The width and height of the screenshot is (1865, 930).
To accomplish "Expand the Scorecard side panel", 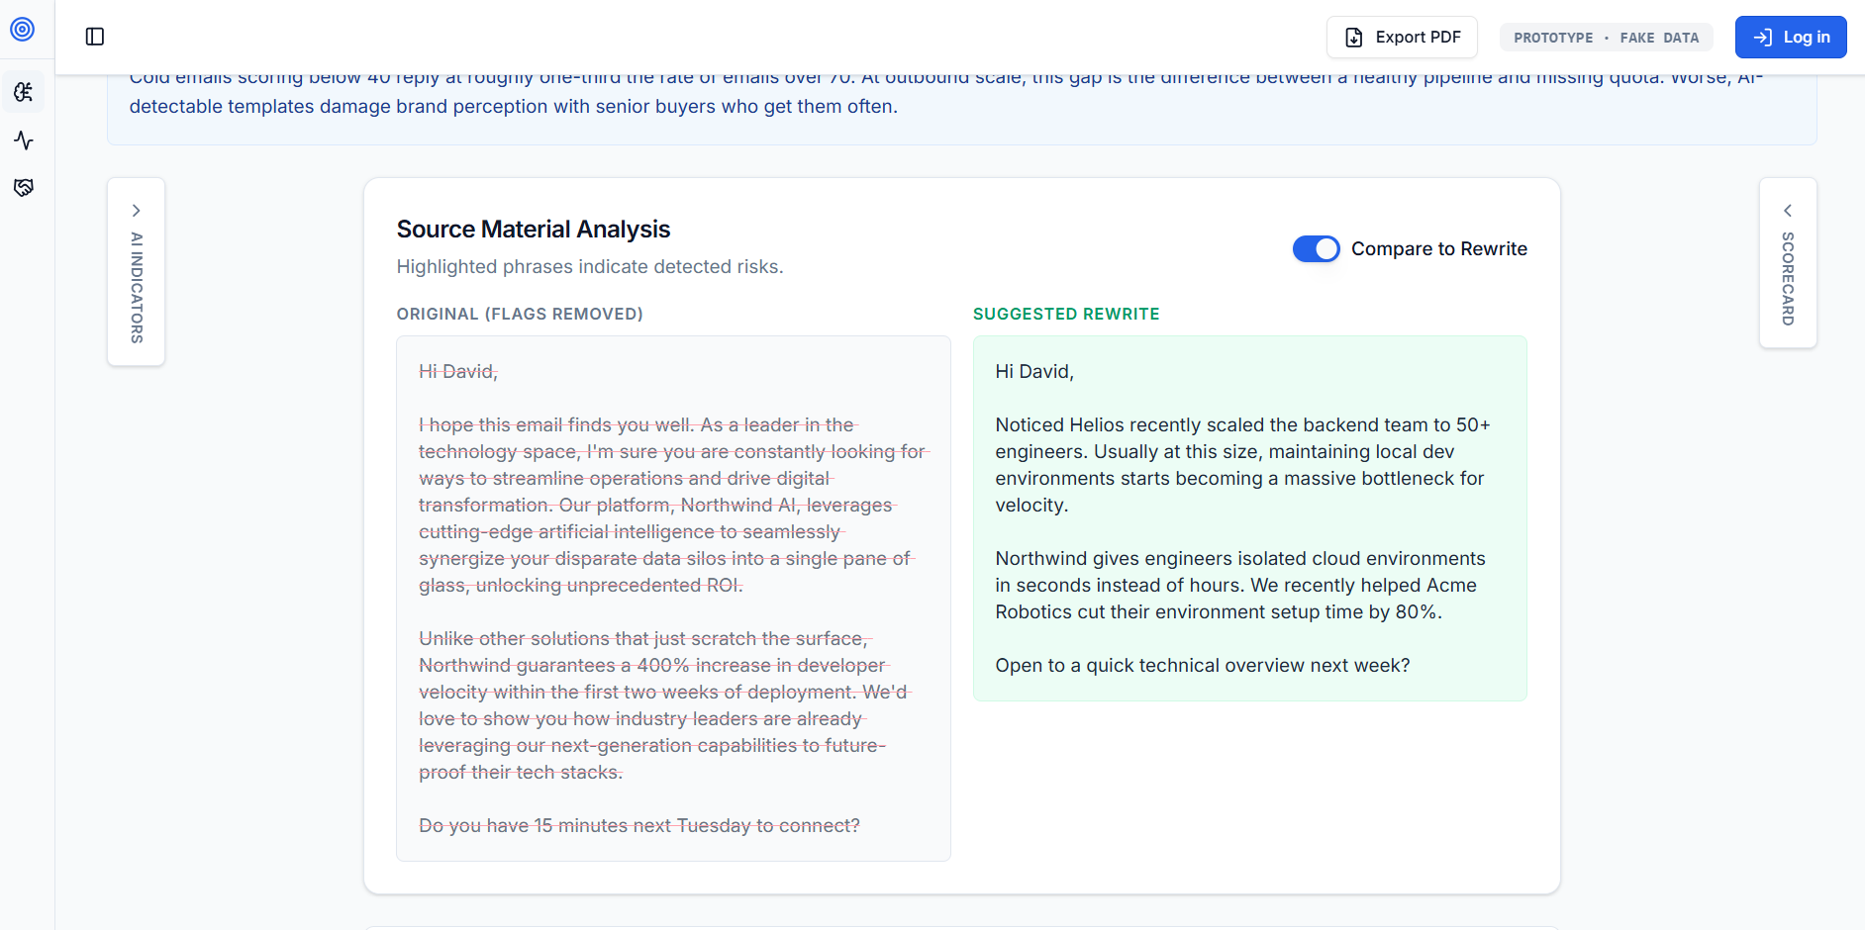I will [1788, 263].
